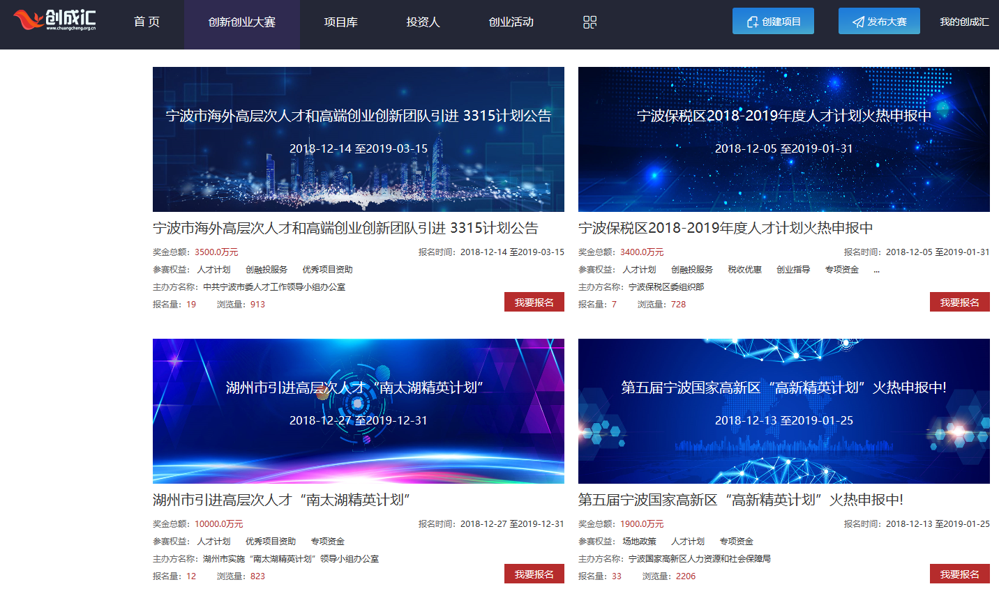Open the four-squares grid menu icon
Viewport: 999px width, 605px height.
[x=589, y=22]
